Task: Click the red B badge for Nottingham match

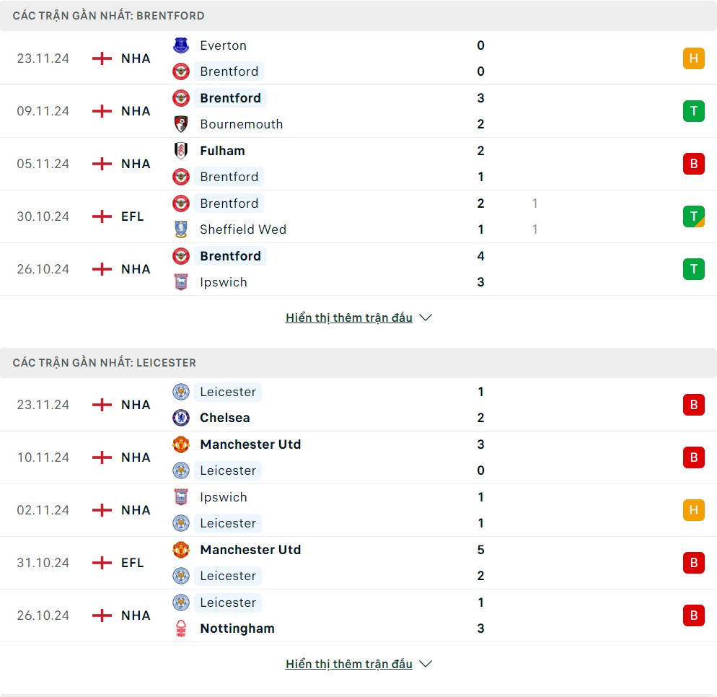Action: 693,615
